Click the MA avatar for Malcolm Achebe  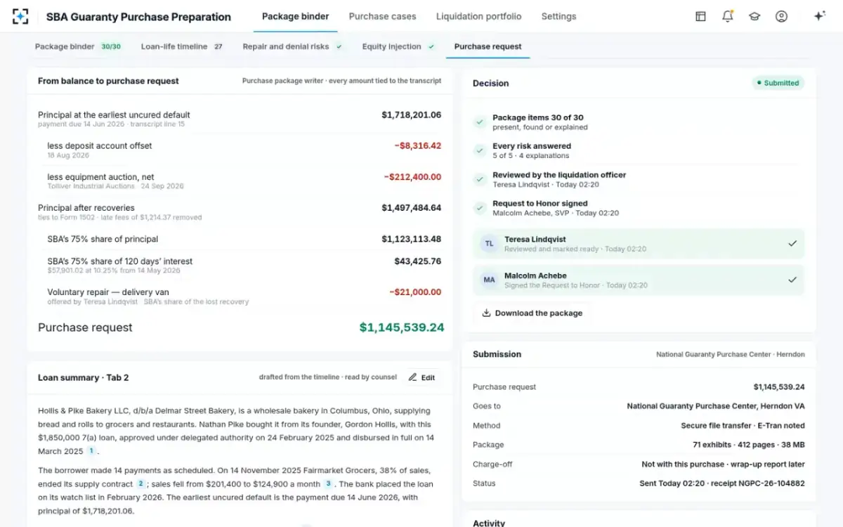point(489,280)
